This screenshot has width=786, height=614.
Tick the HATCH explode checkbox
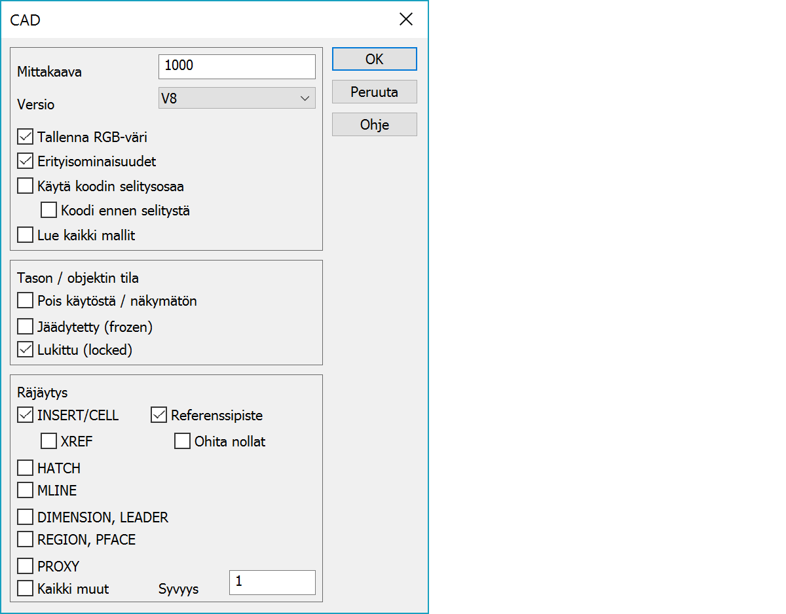pyautogui.click(x=26, y=468)
